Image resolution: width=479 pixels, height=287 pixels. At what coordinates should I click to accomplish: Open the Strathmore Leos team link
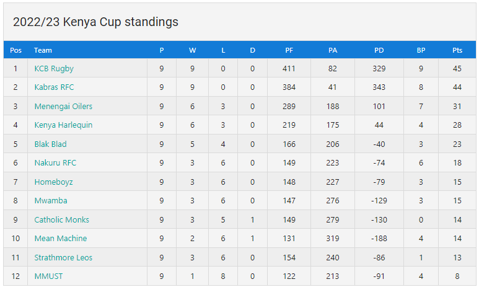[63, 258]
